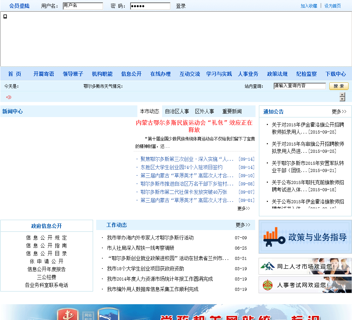Switch to 本市动态 news tab
The height and width of the screenshot is (320, 352).
click(149, 111)
